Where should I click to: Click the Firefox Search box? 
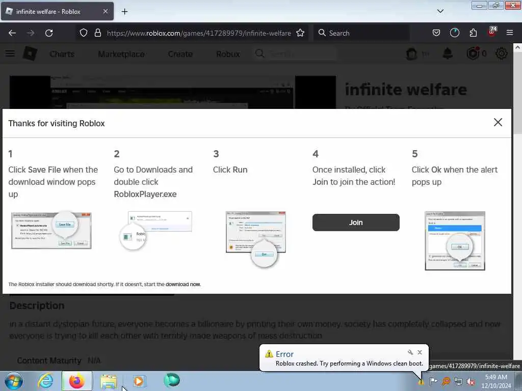click(x=361, y=33)
